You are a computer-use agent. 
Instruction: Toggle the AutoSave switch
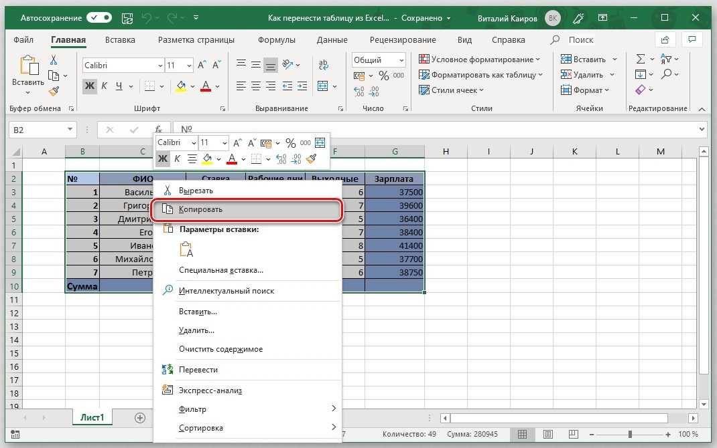coord(99,17)
